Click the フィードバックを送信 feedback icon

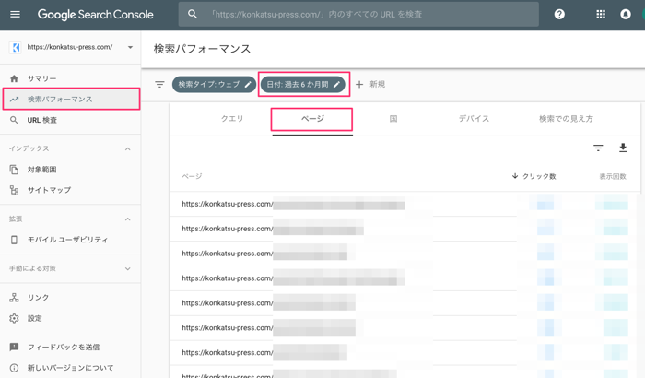point(14,348)
